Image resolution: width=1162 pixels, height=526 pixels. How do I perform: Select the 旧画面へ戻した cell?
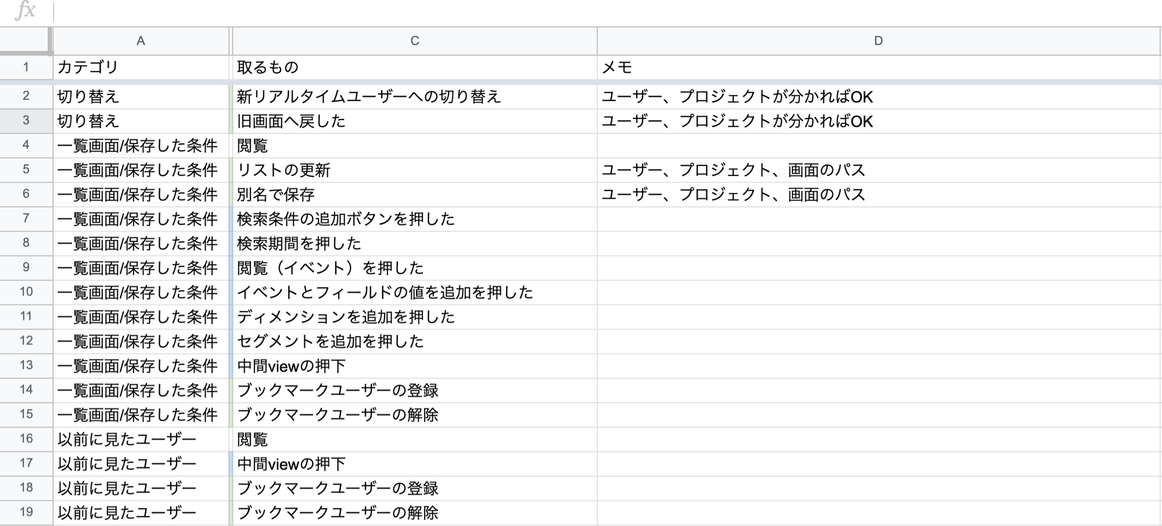coord(414,121)
